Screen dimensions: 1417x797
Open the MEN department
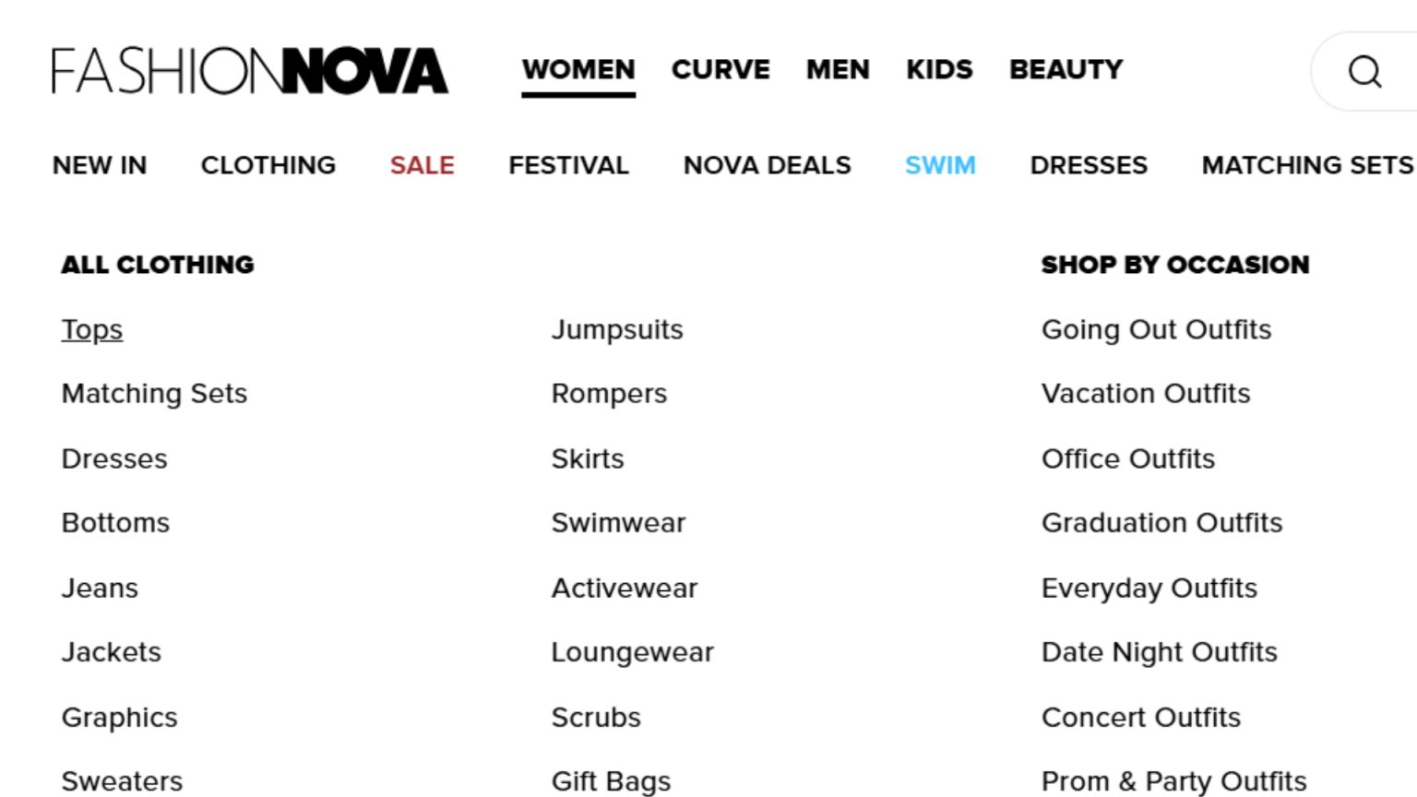[x=837, y=69]
